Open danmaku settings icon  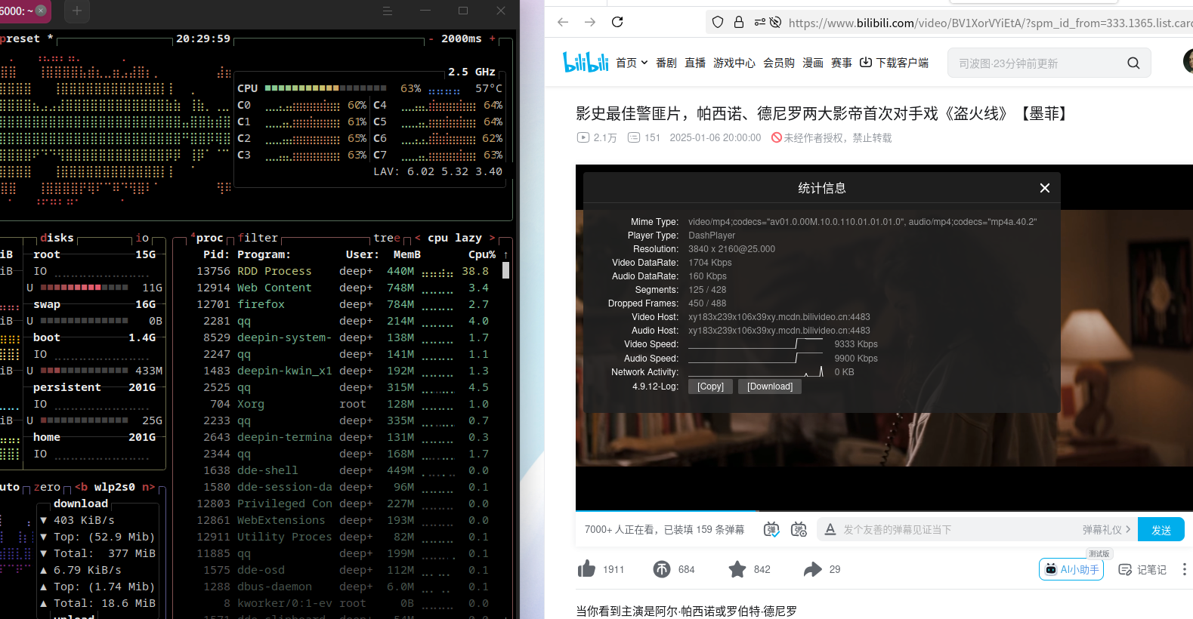point(799,529)
